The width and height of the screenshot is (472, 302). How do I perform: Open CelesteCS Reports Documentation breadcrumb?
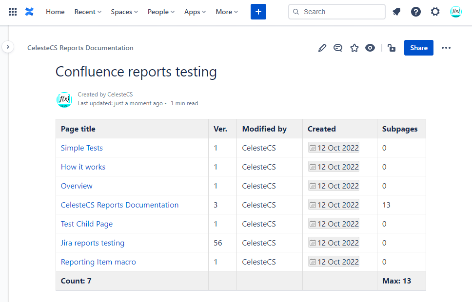(x=80, y=48)
